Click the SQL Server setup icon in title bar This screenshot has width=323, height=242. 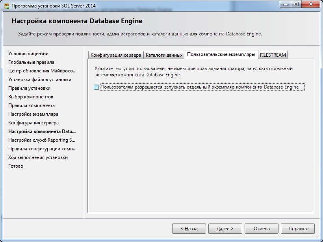coord(7,6)
